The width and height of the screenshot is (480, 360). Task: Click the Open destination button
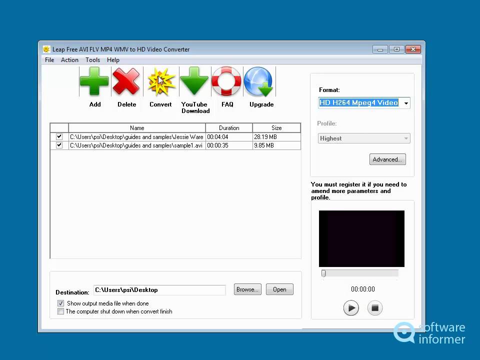pyautogui.click(x=279, y=289)
